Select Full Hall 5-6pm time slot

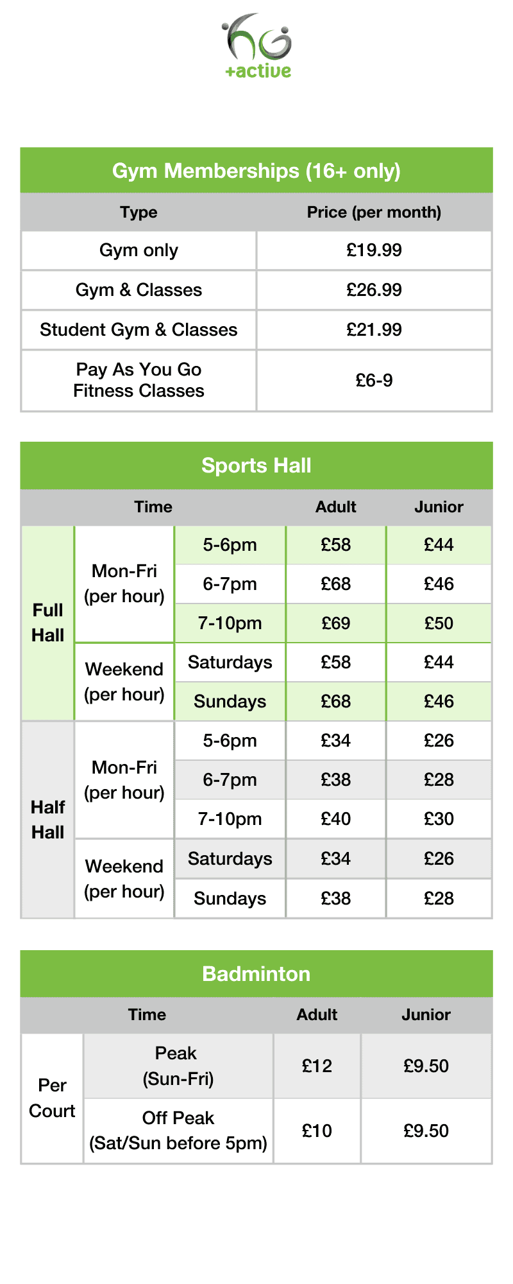pos(230,545)
